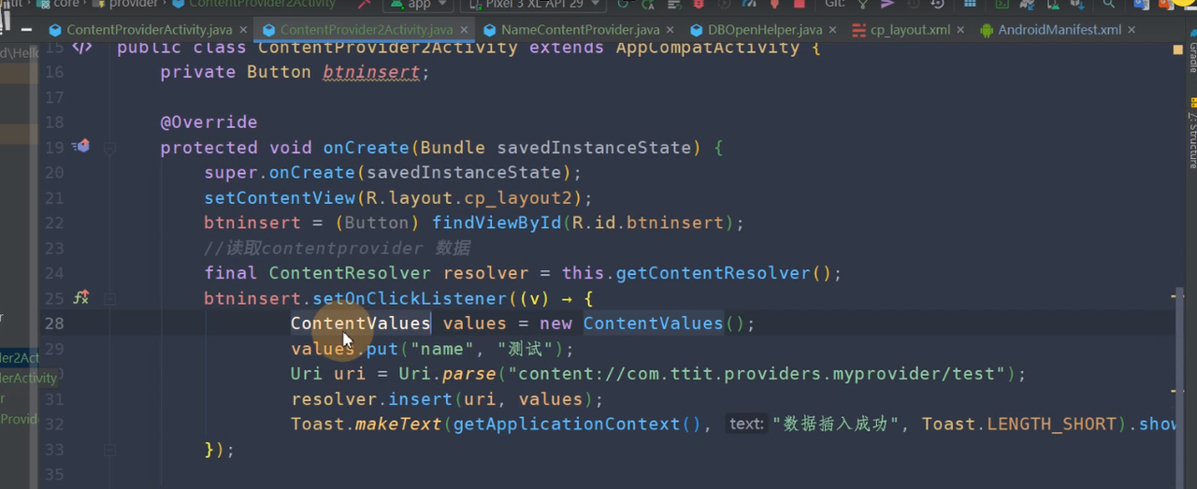Screen dimensions: 1197x489
Task: Click the onCreate method name on line 19
Action: point(366,148)
